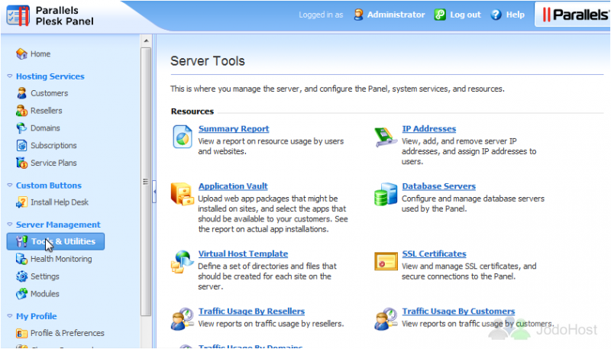Collapse the My Profile section
The width and height of the screenshot is (611, 349).
10,316
